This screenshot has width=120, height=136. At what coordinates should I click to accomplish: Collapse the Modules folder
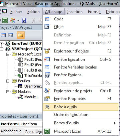pyautogui.click(x=8, y=92)
